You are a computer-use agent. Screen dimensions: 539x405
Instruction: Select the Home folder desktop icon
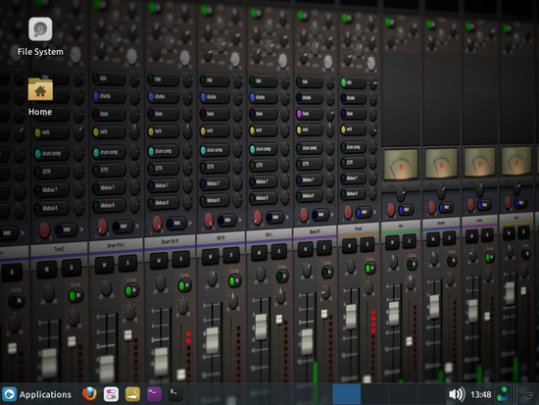(x=40, y=89)
